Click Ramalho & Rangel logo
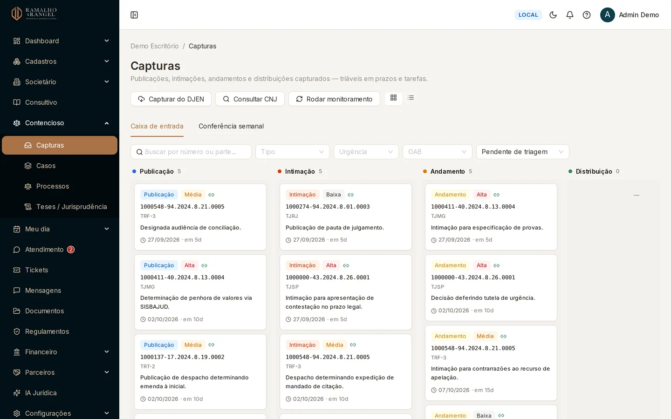671x419 pixels. click(34, 14)
